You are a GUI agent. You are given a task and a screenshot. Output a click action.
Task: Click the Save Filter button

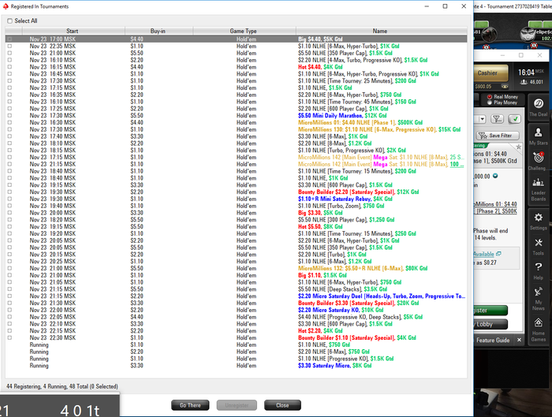pyautogui.click(x=498, y=136)
